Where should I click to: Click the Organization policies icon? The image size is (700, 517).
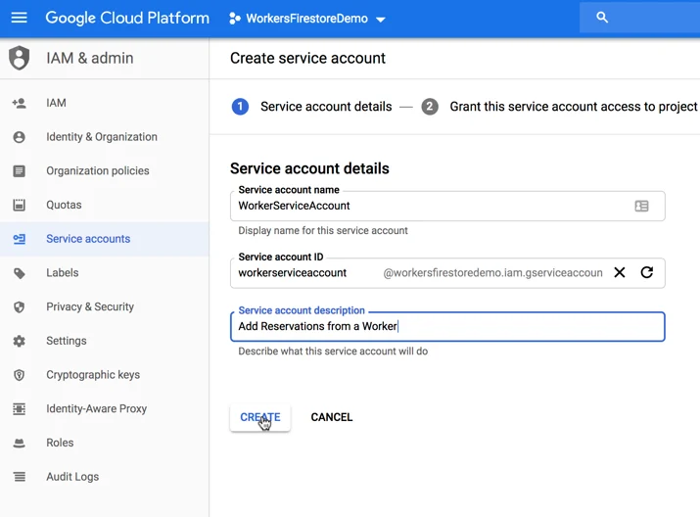pyautogui.click(x=20, y=171)
